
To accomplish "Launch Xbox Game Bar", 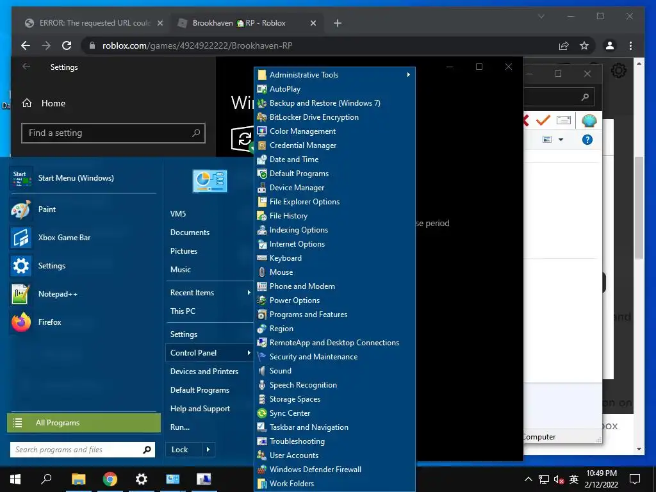I will pyautogui.click(x=82, y=237).
